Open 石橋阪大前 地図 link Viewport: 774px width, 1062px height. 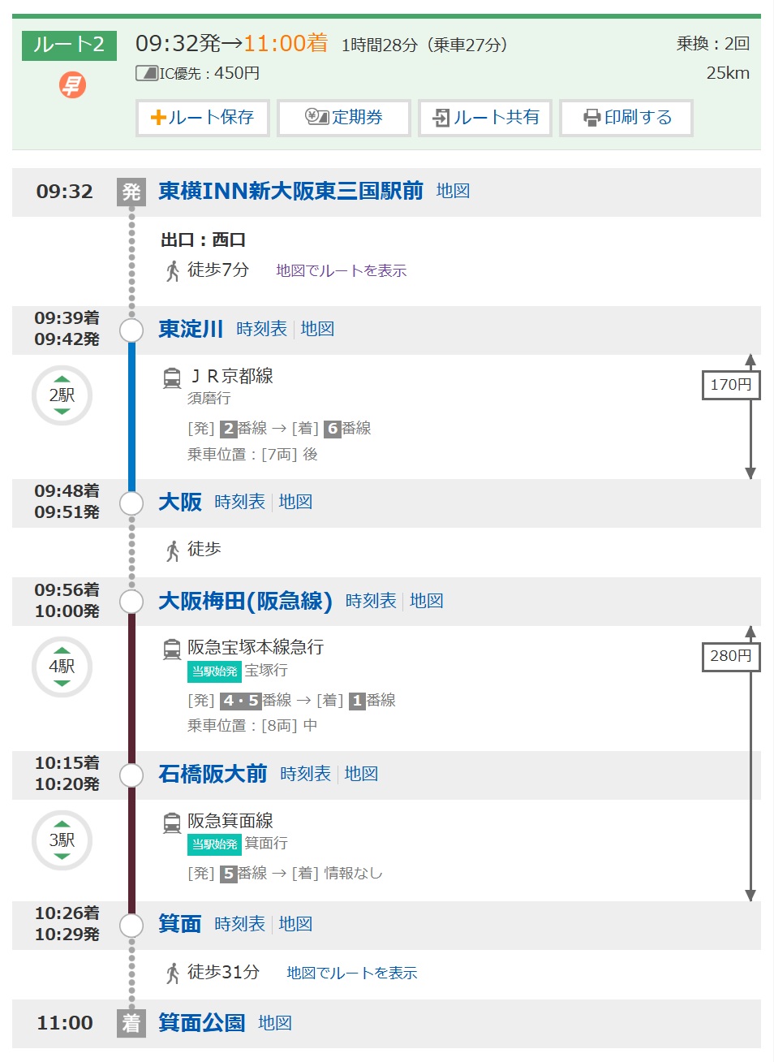coord(361,774)
